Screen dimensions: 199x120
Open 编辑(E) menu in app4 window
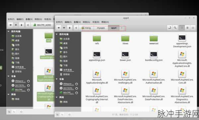tap(68, 22)
